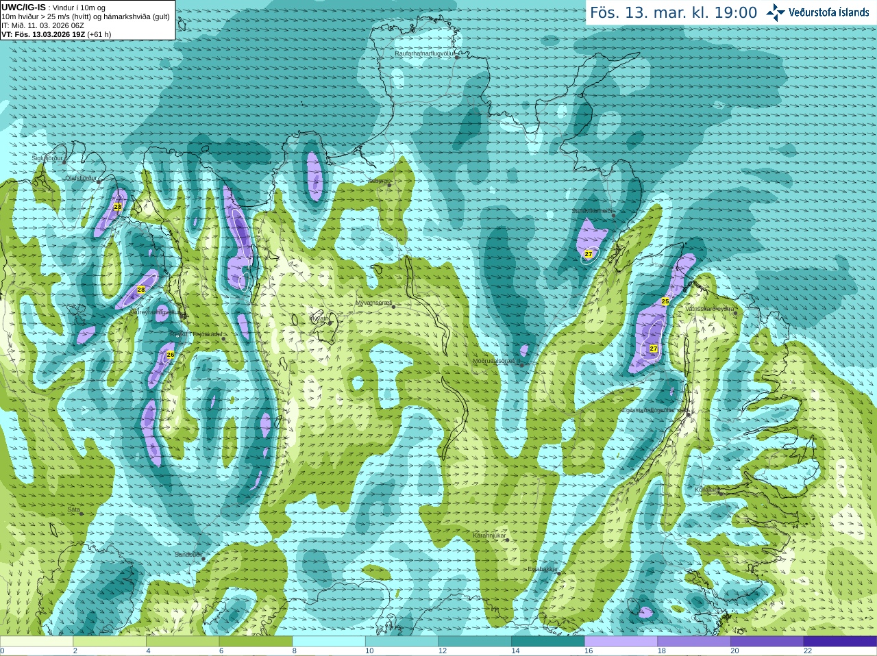Select the Kollaleira station label

(x=708, y=490)
